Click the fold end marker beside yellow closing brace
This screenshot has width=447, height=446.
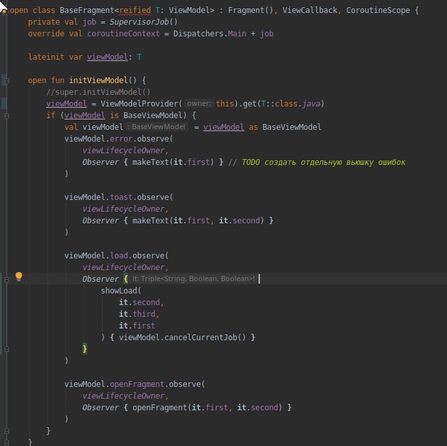(x=7, y=349)
